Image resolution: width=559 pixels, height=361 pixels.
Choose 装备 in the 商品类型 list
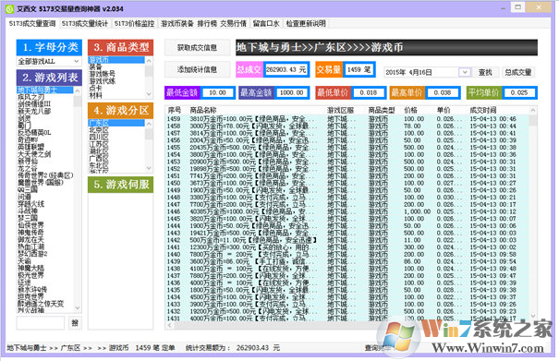click(116, 67)
